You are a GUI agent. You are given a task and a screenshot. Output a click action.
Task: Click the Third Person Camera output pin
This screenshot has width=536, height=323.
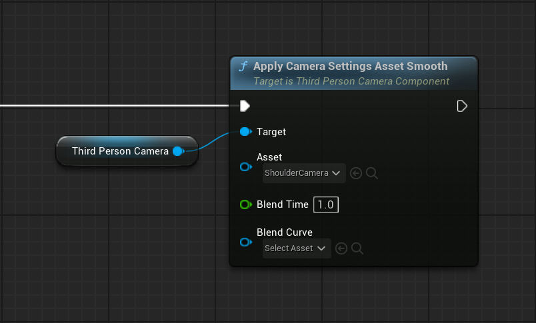pos(178,151)
